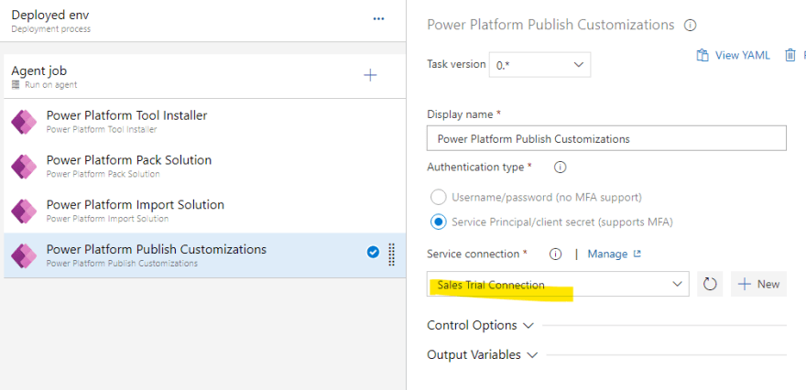Add a task with Agent job plus icon
The width and height of the screenshot is (806, 390).
(370, 76)
